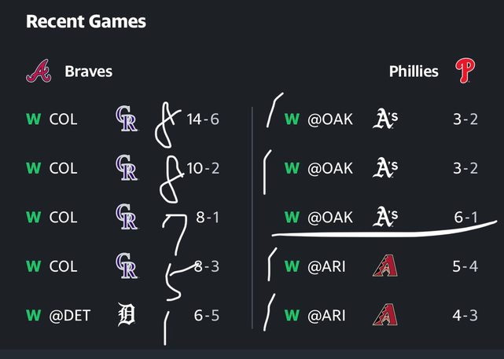504x359 pixels.
Task: Click the Detroit Tigers logo
Action: tap(126, 316)
